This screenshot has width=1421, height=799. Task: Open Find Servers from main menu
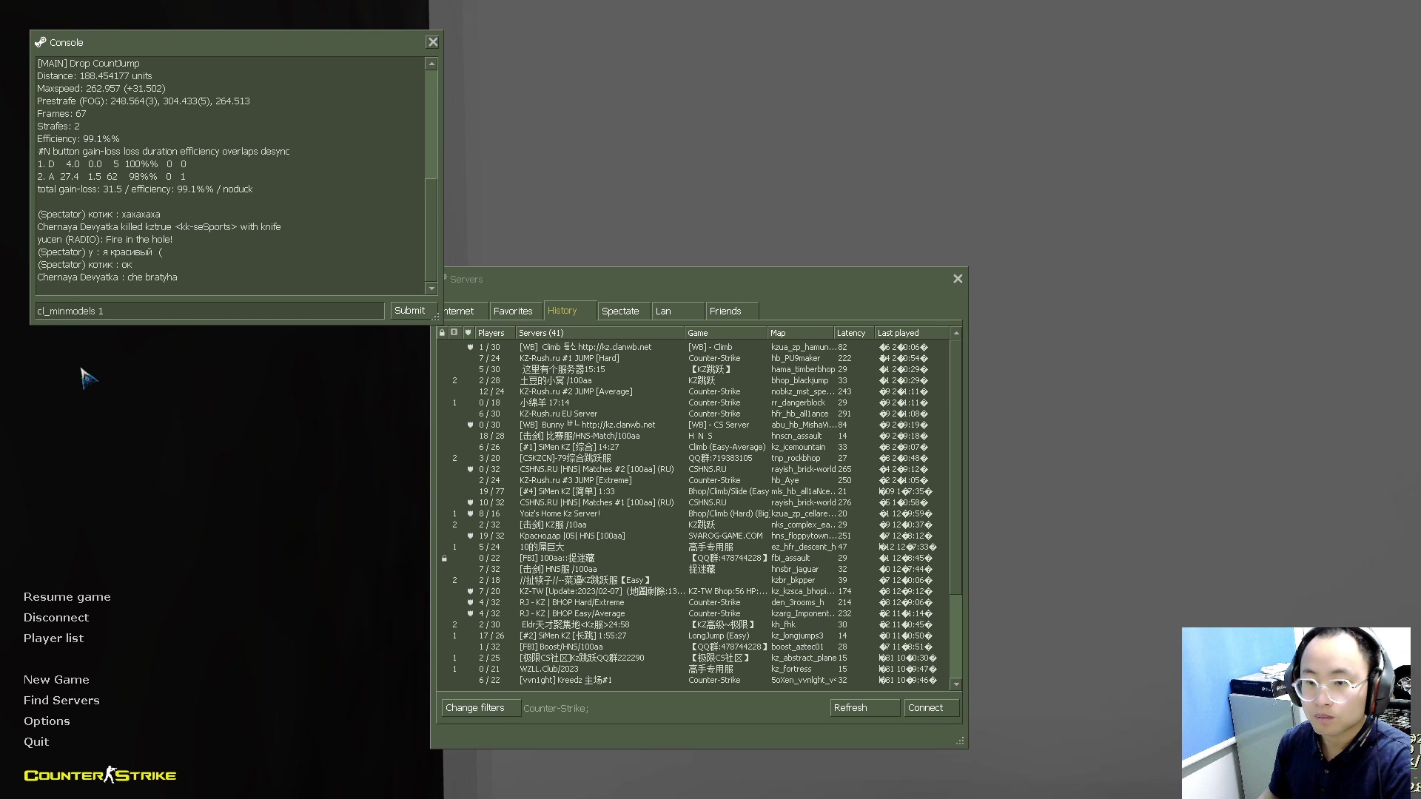(61, 701)
